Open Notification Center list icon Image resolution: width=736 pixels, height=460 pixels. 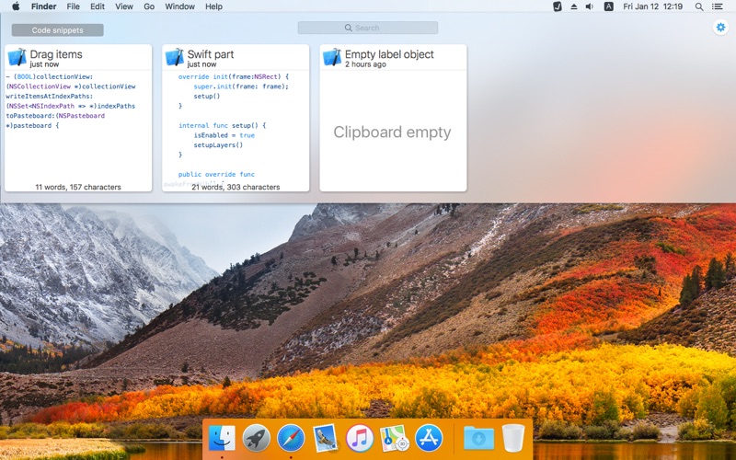coord(718,6)
